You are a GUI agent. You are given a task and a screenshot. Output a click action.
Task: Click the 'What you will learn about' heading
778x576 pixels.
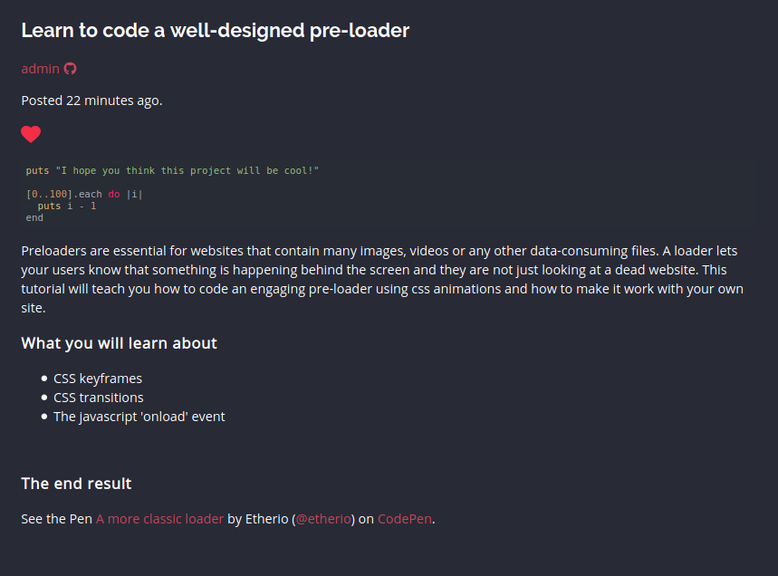119,343
